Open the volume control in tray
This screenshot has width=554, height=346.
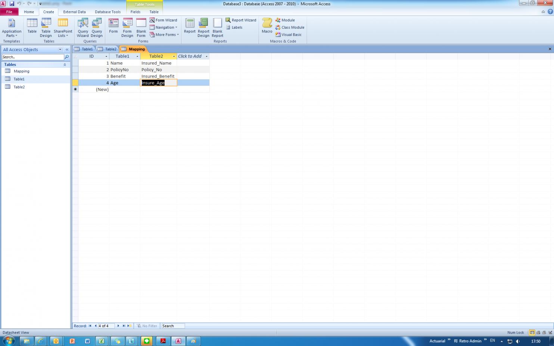518,341
